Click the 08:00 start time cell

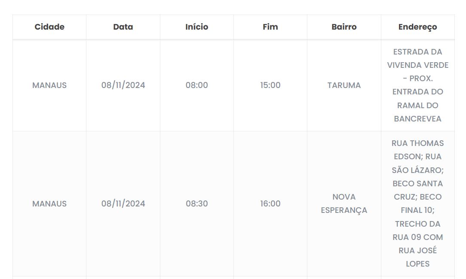coord(197,85)
